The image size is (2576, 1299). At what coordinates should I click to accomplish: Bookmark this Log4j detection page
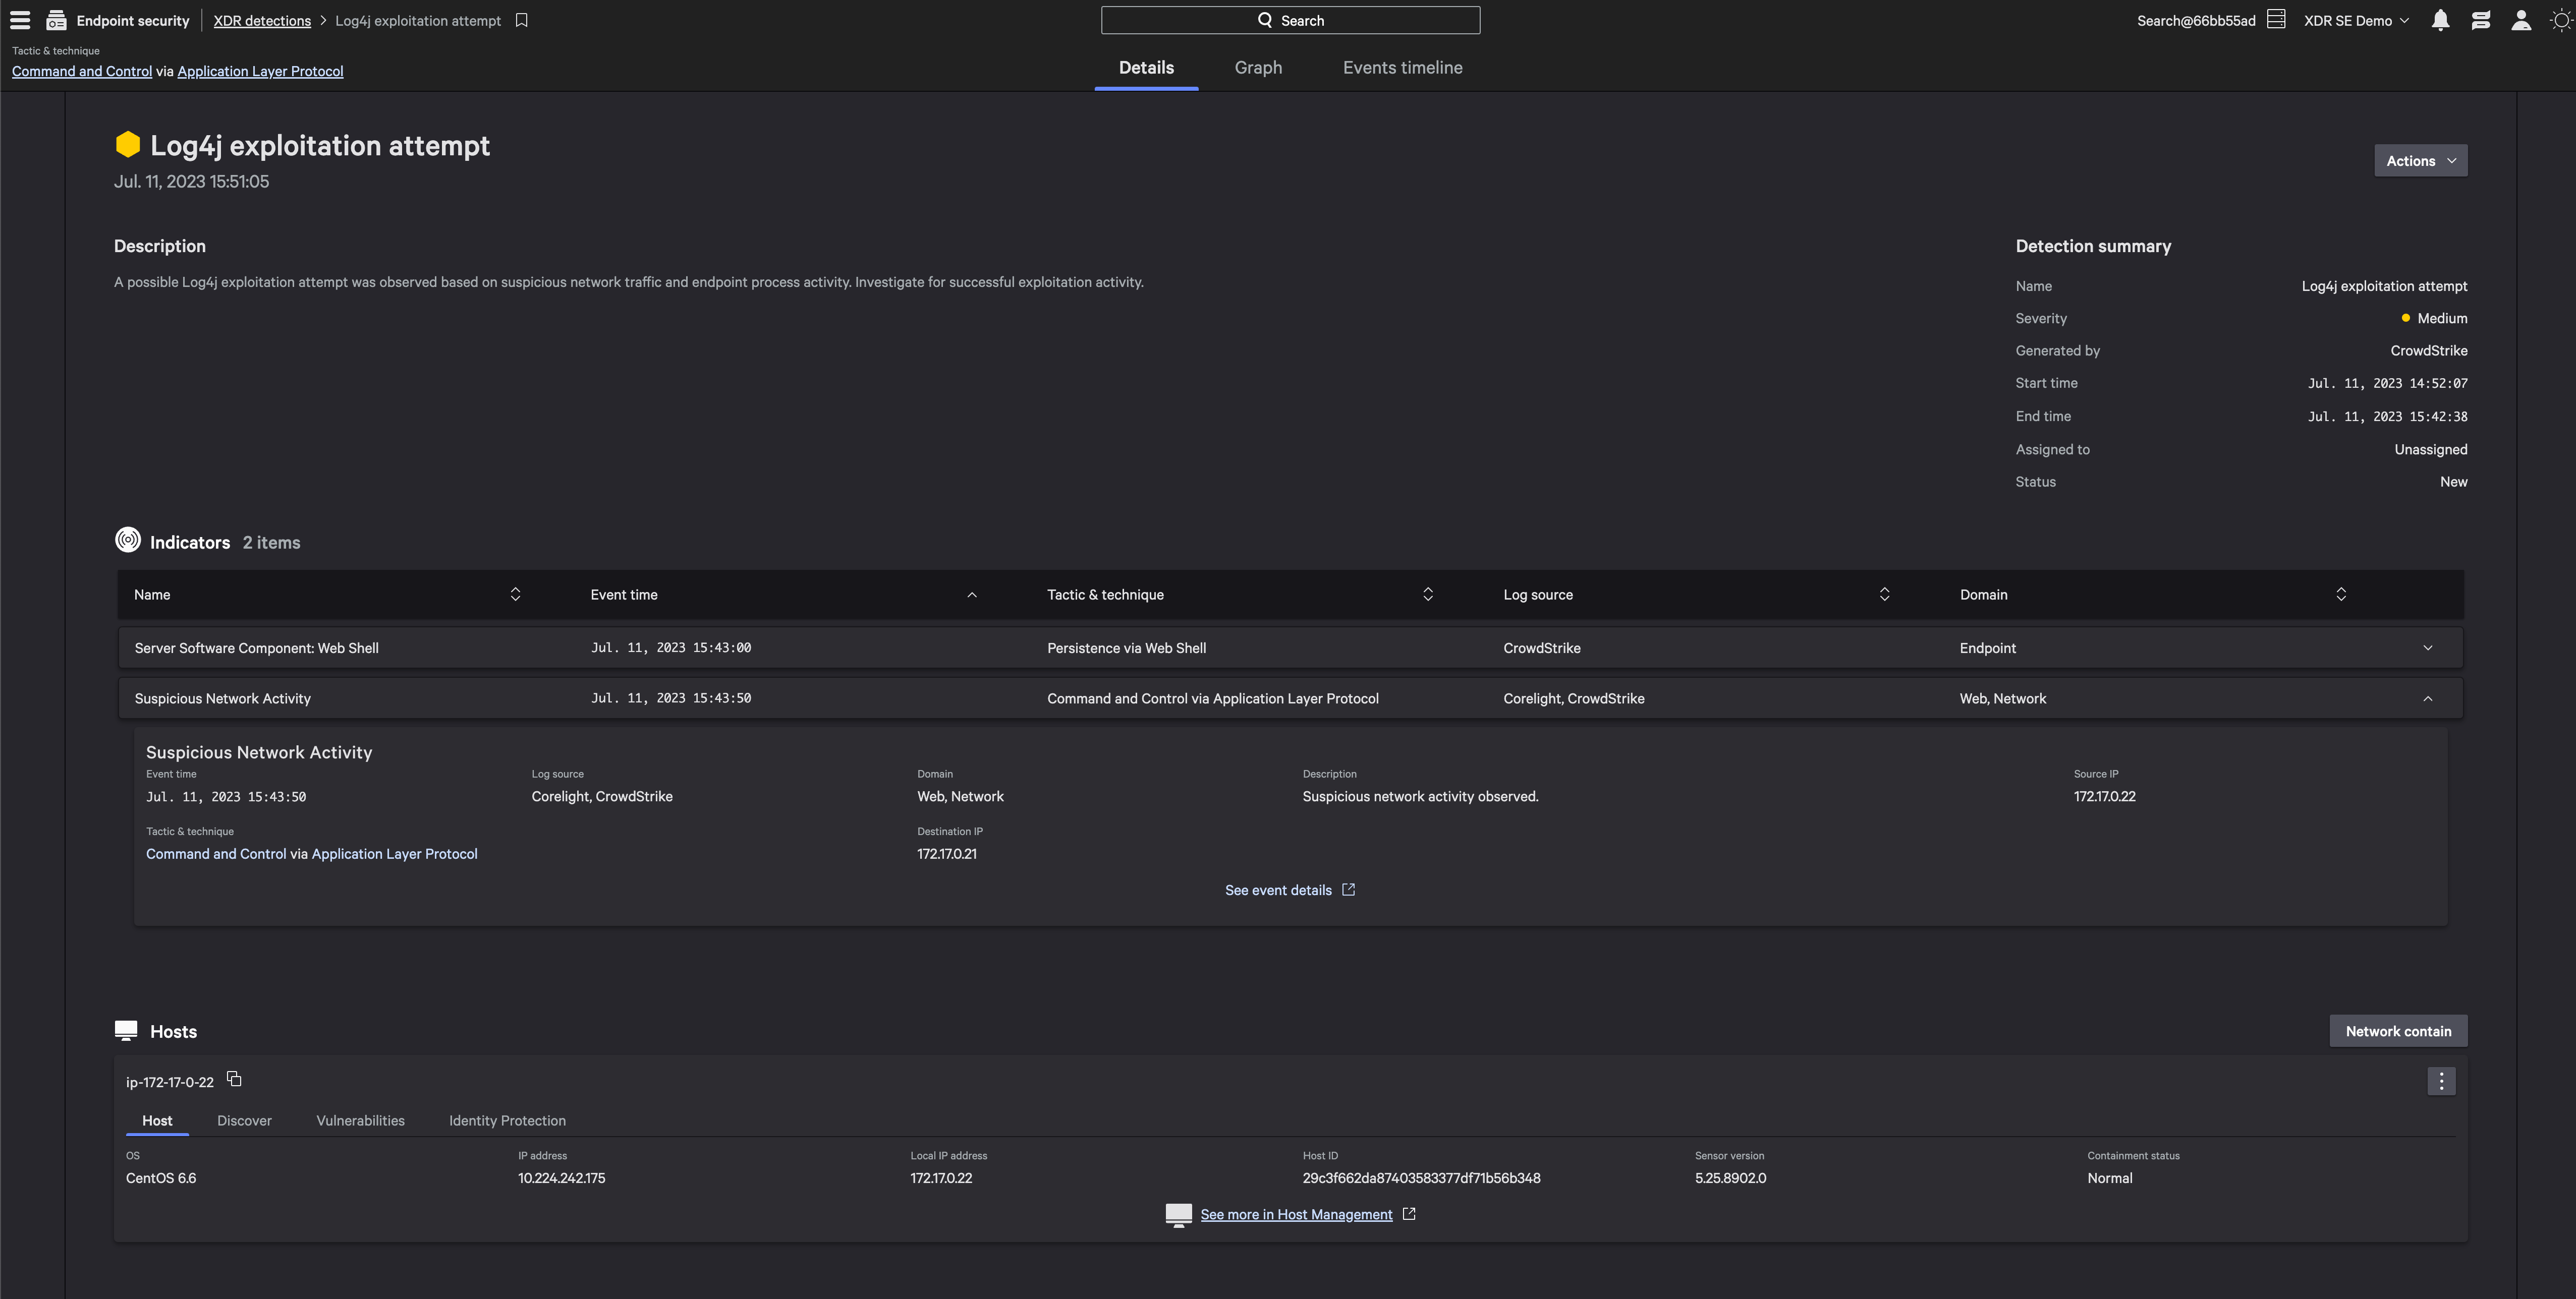coord(521,20)
